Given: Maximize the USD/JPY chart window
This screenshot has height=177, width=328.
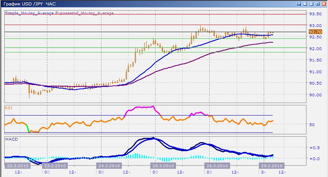Looking at the screenshot, I should [318, 4].
